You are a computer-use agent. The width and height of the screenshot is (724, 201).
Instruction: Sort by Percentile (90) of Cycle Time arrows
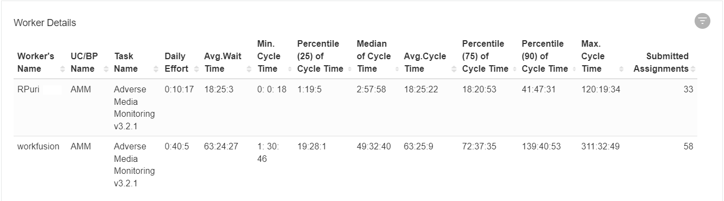tap(573, 69)
